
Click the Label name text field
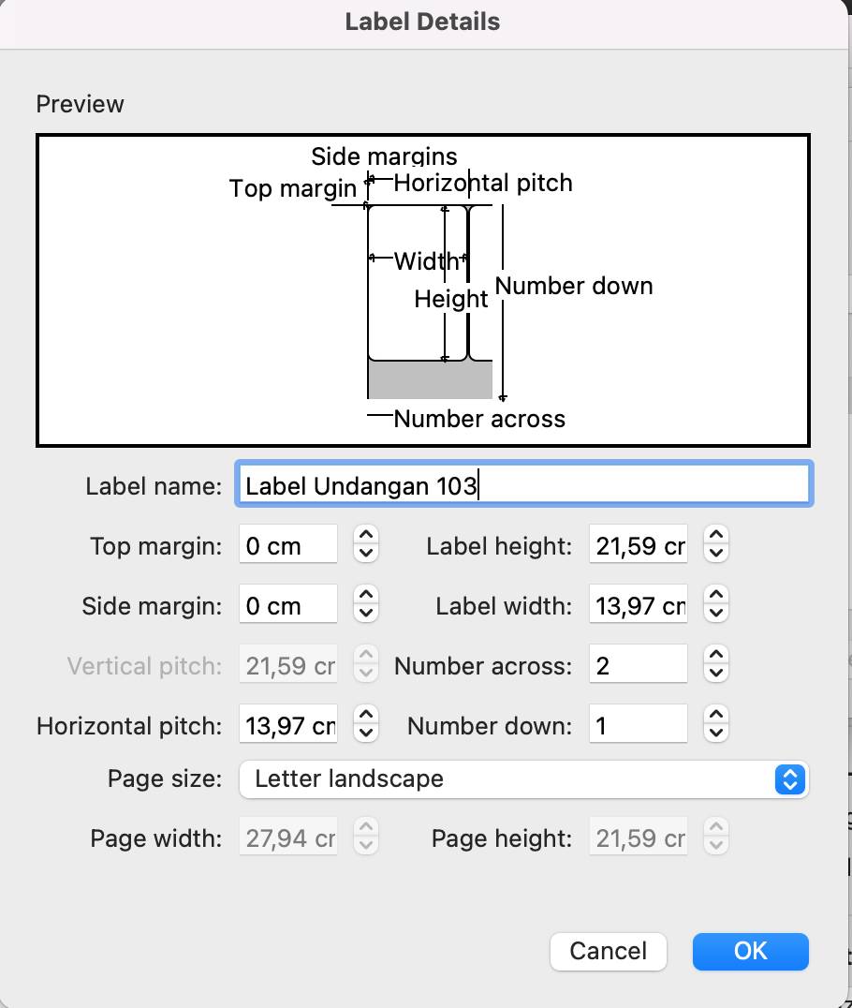[x=523, y=484]
